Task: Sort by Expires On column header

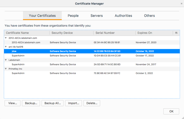Action: [x=145, y=33]
